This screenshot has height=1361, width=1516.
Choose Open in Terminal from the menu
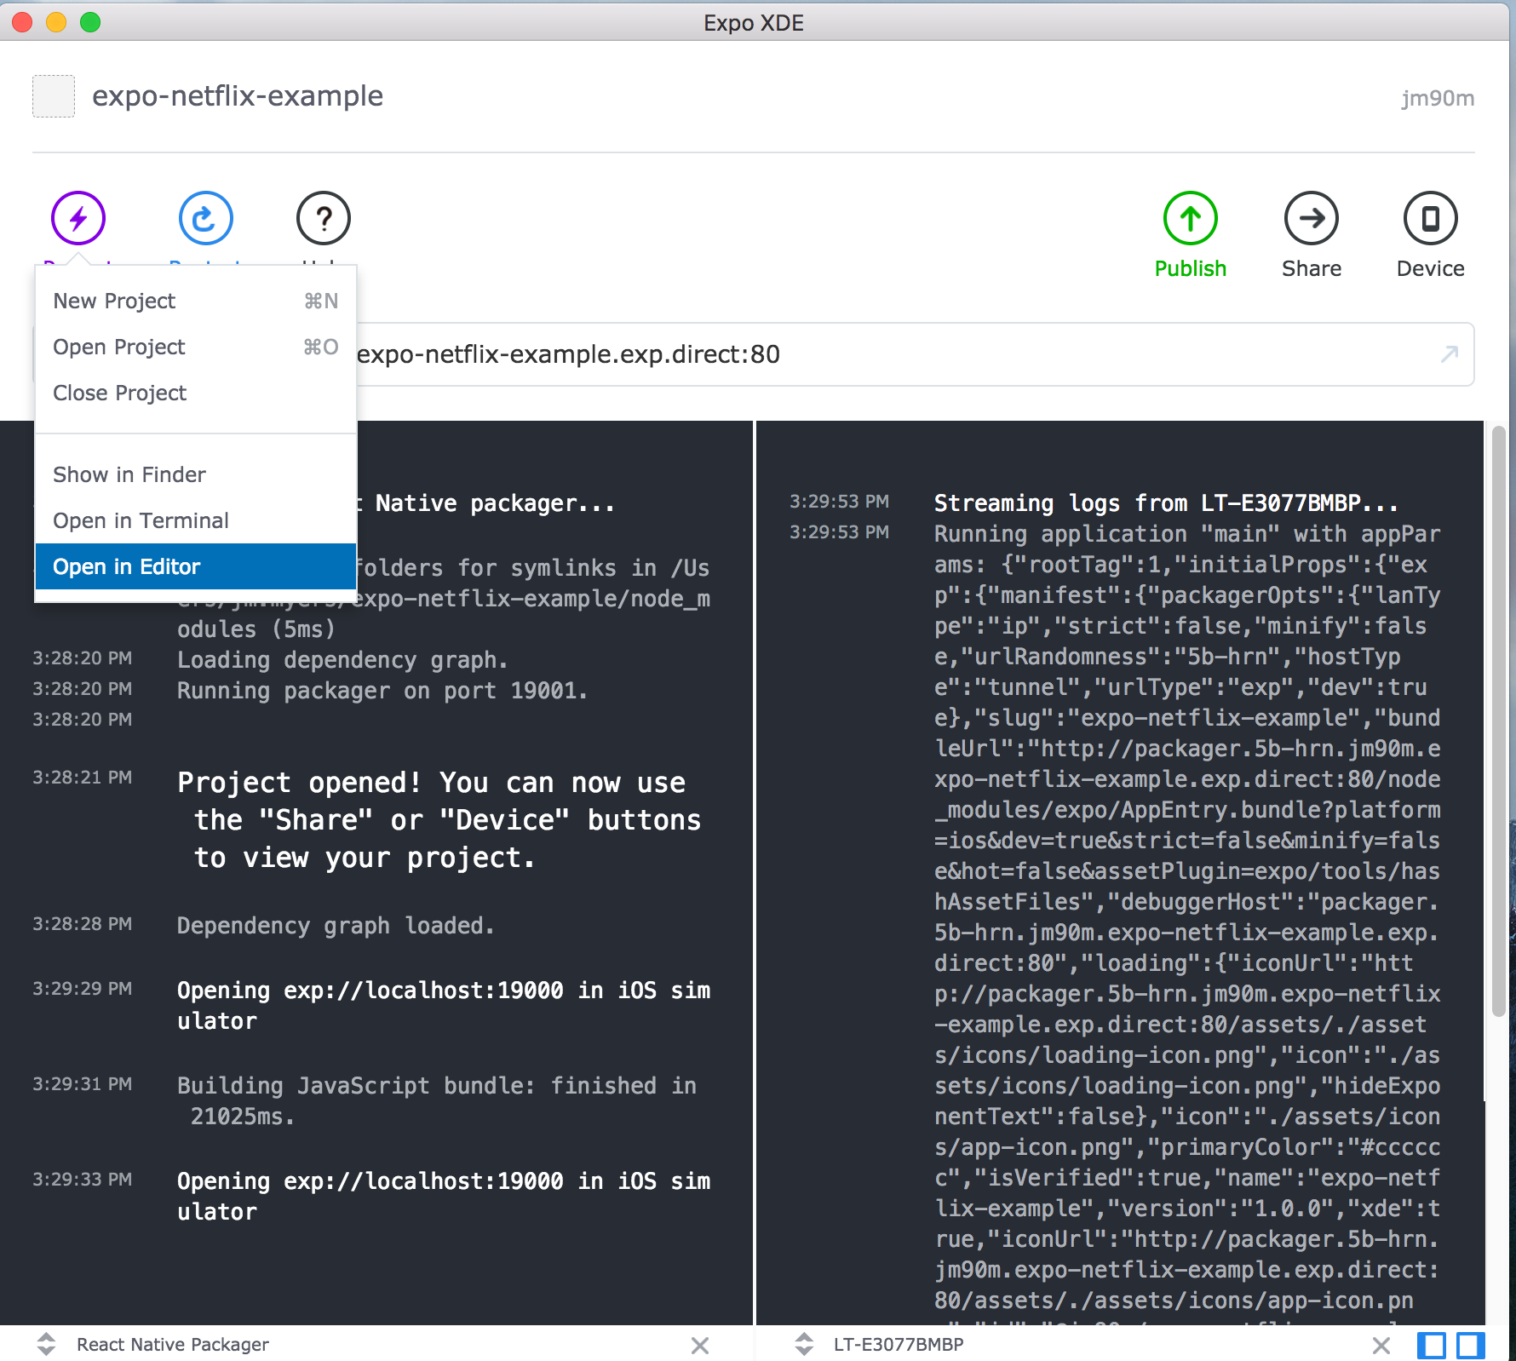click(141, 520)
